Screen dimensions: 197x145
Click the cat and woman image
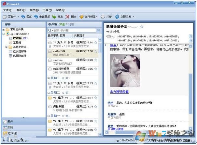(x=125, y=71)
